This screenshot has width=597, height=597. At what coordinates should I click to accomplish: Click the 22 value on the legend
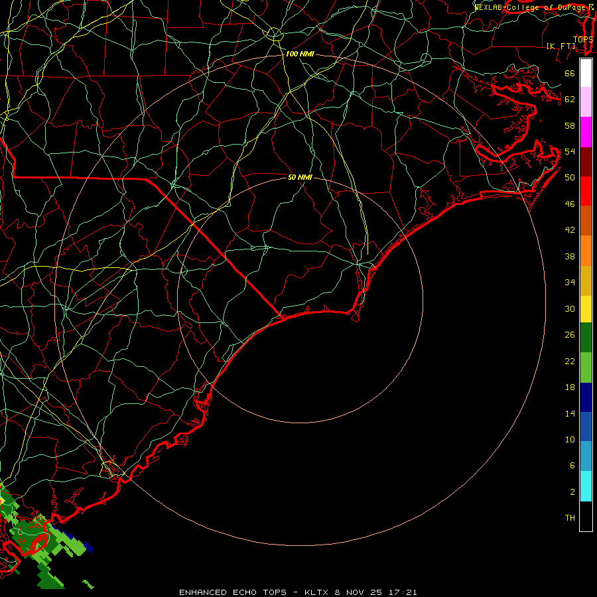tap(570, 362)
